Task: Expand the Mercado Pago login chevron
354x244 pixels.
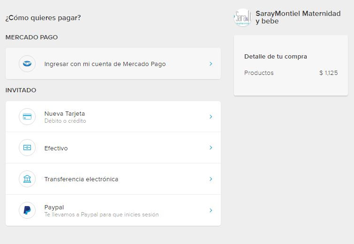Action: [x=211, y=64]
